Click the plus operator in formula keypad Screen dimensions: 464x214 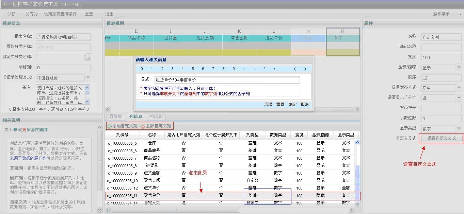click(x=244, y=69)
